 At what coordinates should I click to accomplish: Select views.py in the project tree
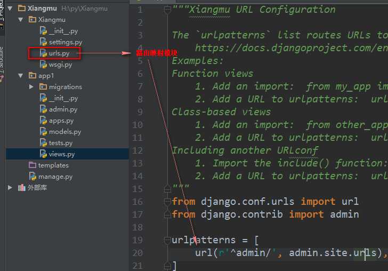point(62,154)
